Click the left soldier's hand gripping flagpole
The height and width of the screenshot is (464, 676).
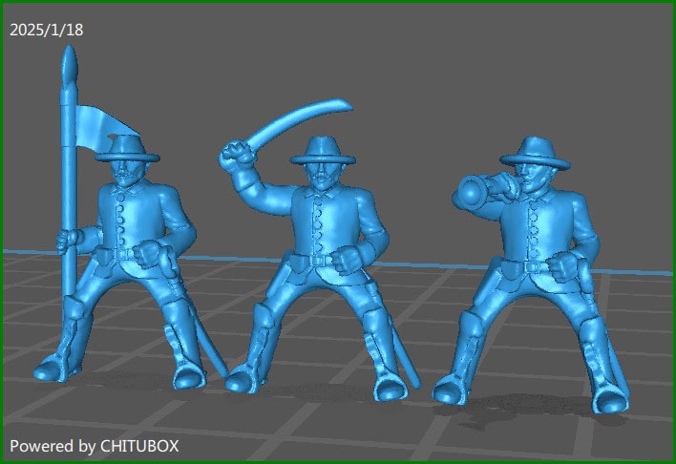(x=65, y=239)
